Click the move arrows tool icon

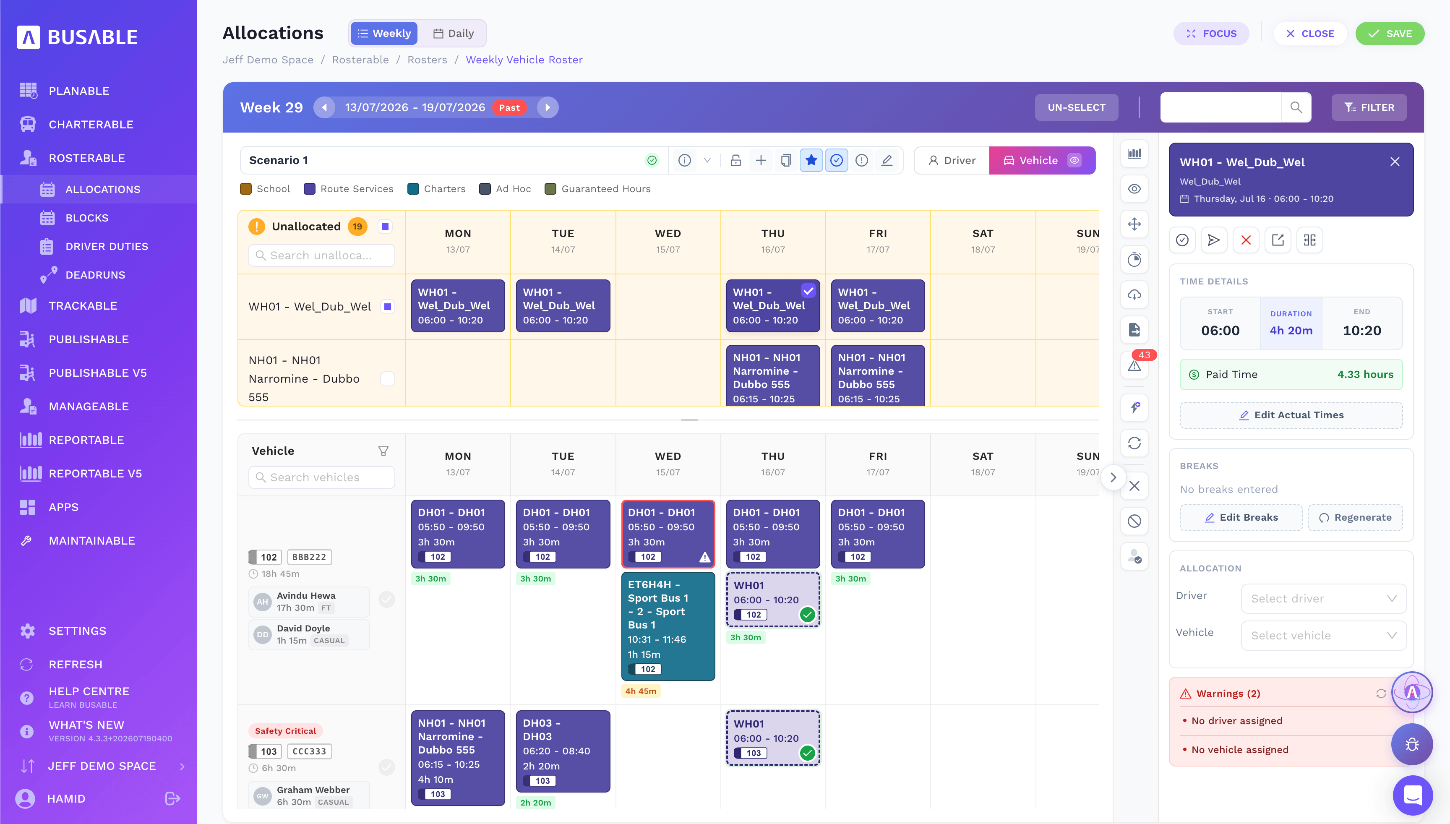point(1134,224)
